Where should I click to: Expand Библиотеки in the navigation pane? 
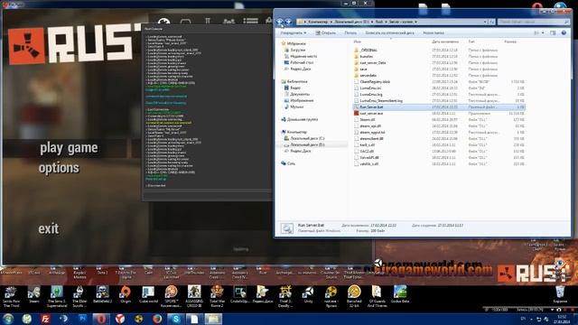(297, 81)
